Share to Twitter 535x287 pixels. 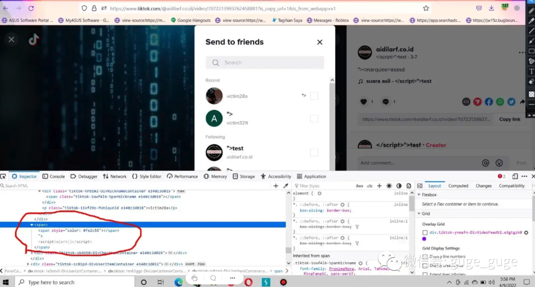point(511,101)
